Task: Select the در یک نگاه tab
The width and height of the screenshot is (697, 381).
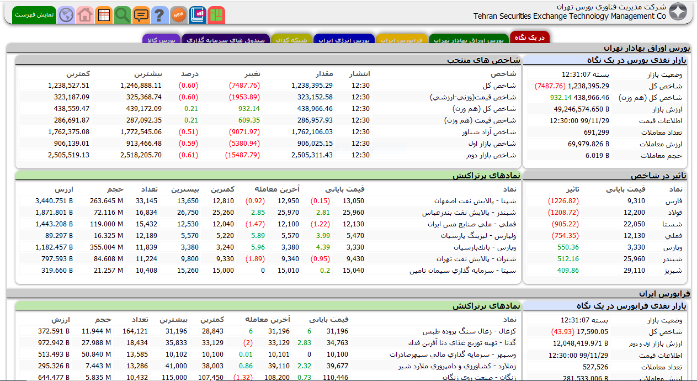Action: [530, 38]
